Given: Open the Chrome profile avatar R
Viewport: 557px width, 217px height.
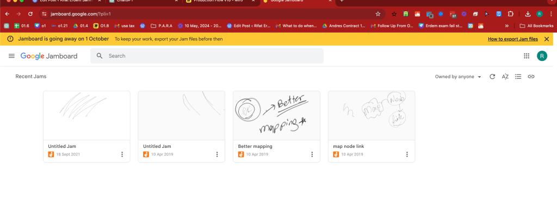Looking at the screenshot, I should pyautogui.click(x=540, y=14).
